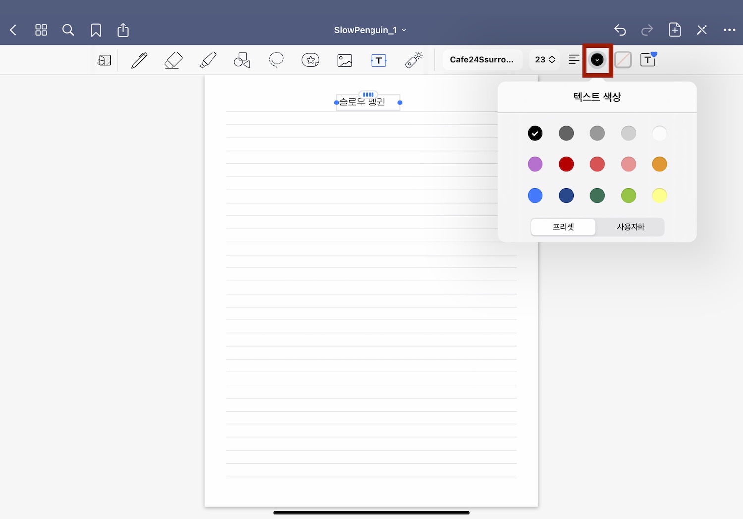Select the Lasso tool
The width and height of the screenshot is (743, 519).
pos(276,60)
